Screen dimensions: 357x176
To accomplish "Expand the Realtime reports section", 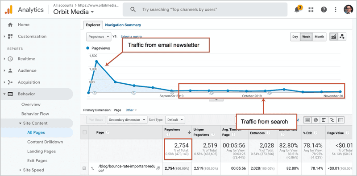I will [4, 59].
